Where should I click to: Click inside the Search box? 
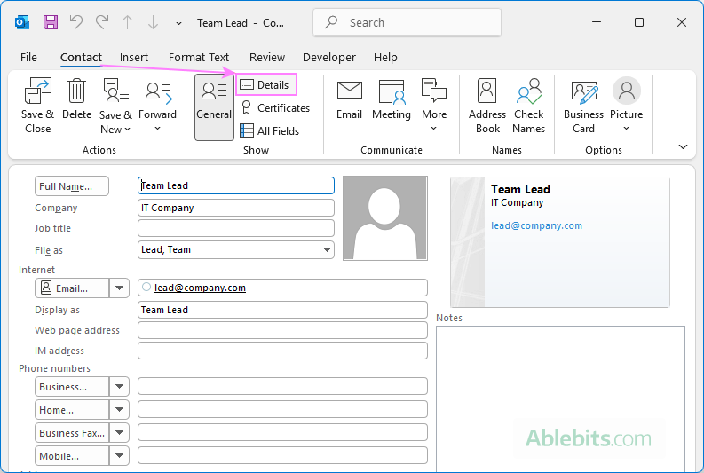(407, 22)
